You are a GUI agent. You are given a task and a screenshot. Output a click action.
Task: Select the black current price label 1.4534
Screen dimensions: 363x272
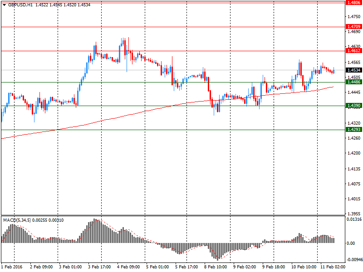pyautogui.click(x=354, y=70)
